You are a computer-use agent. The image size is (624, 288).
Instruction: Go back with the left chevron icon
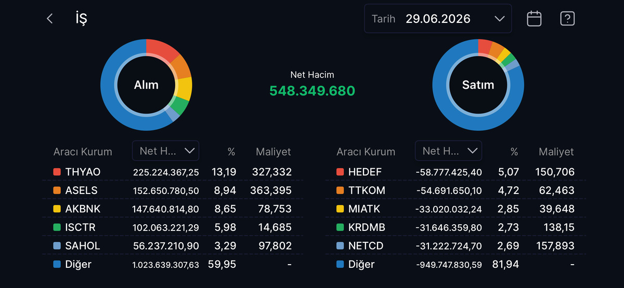(50, 19)
